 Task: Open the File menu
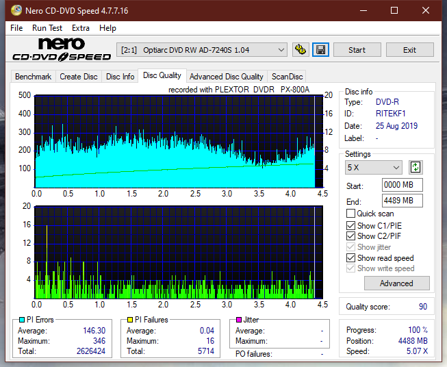coord(16,28)
